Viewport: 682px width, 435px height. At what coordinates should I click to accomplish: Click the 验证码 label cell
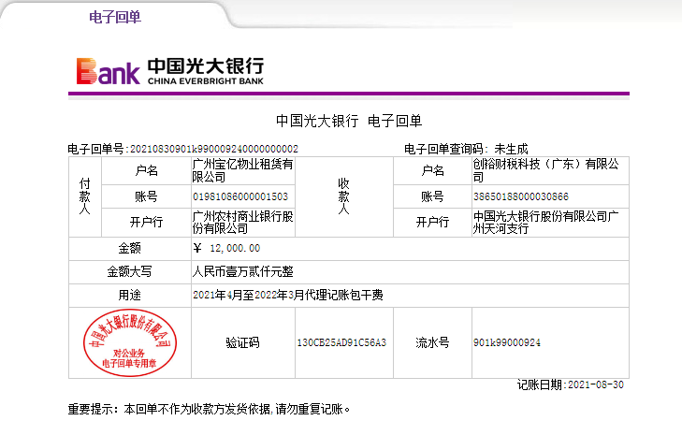(x=242, y=342)
